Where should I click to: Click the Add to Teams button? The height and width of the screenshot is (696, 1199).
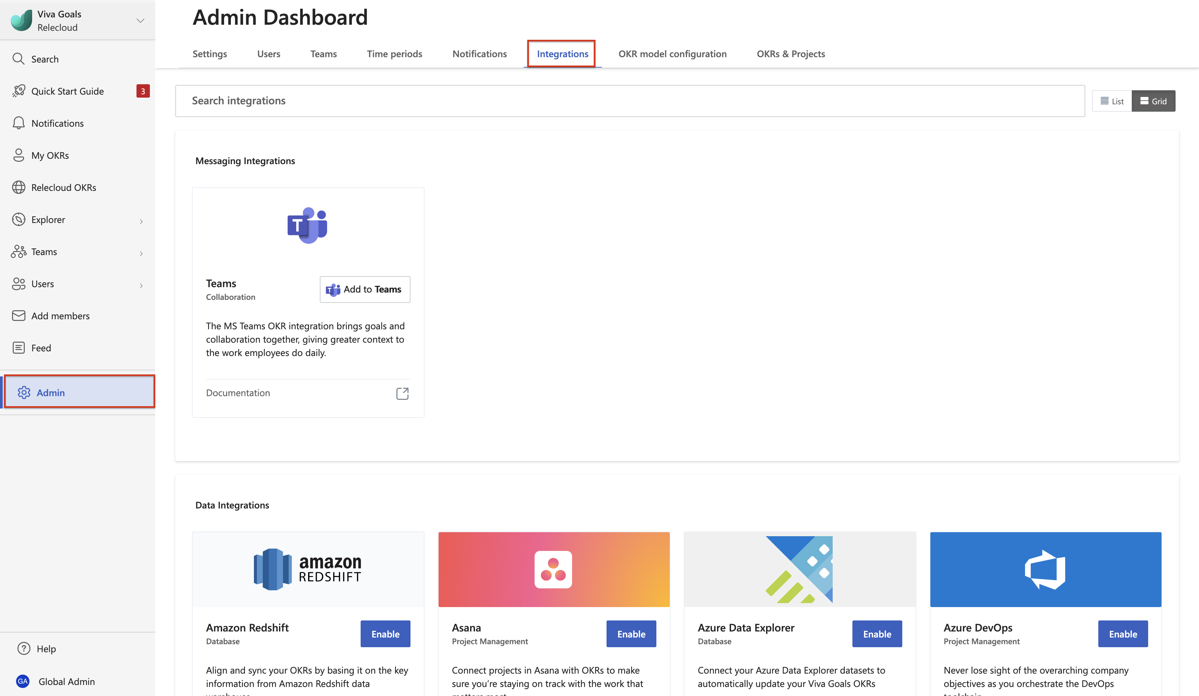click(364, 289)
